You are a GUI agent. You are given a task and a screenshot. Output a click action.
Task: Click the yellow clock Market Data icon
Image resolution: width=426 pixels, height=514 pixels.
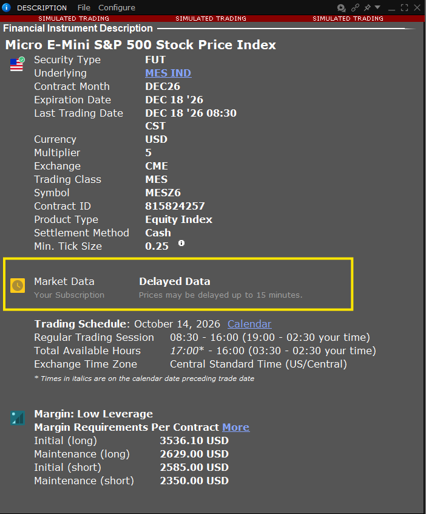(18, 286)
